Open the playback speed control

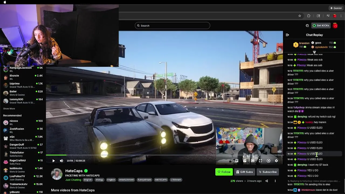coord(268,161)
